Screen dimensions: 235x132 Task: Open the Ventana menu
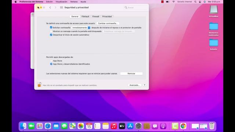point(74,2)
